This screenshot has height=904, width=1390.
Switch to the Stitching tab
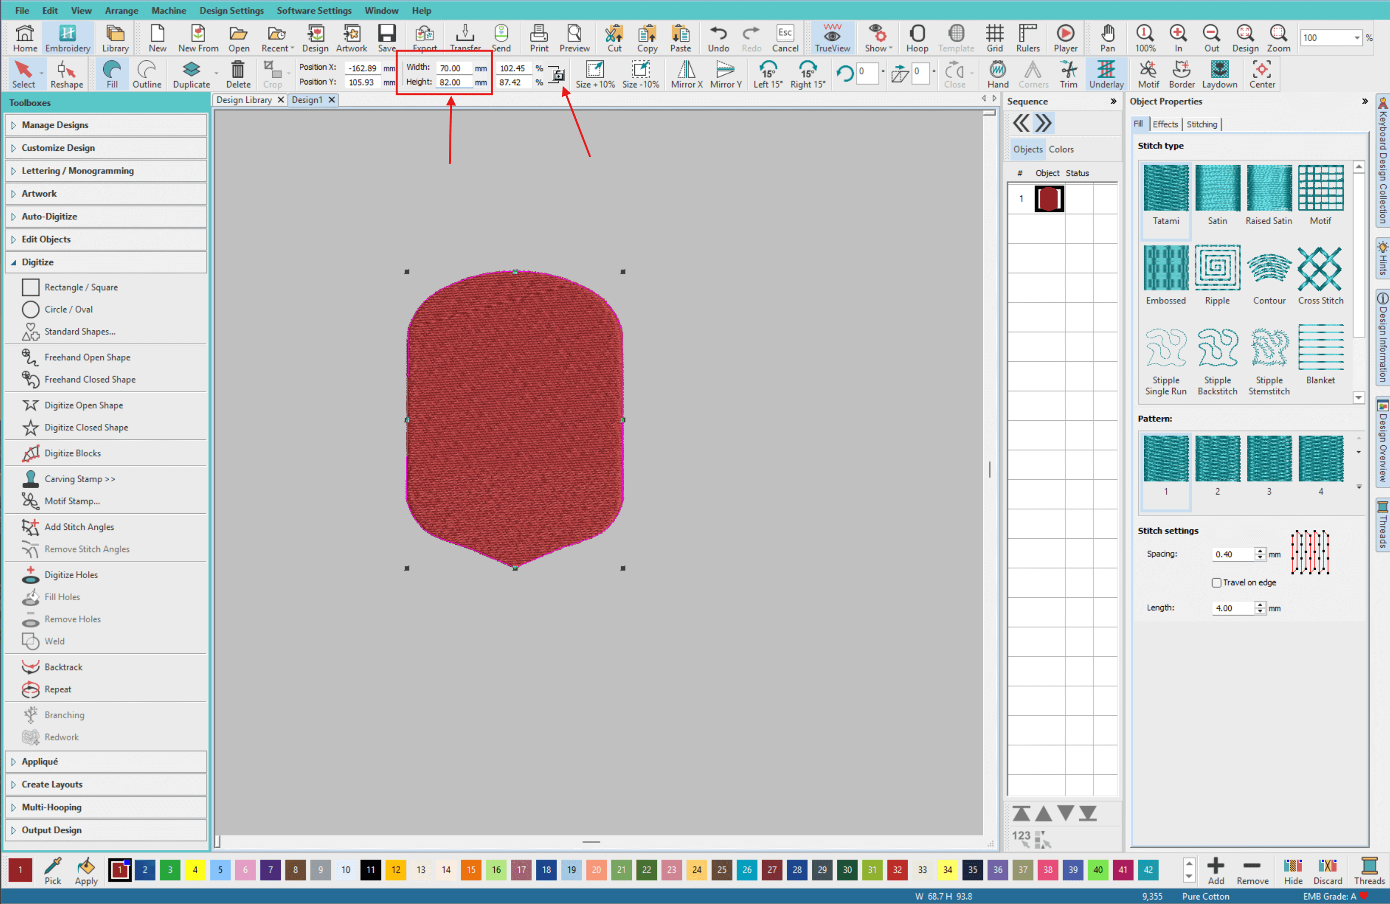point(1201,124)
